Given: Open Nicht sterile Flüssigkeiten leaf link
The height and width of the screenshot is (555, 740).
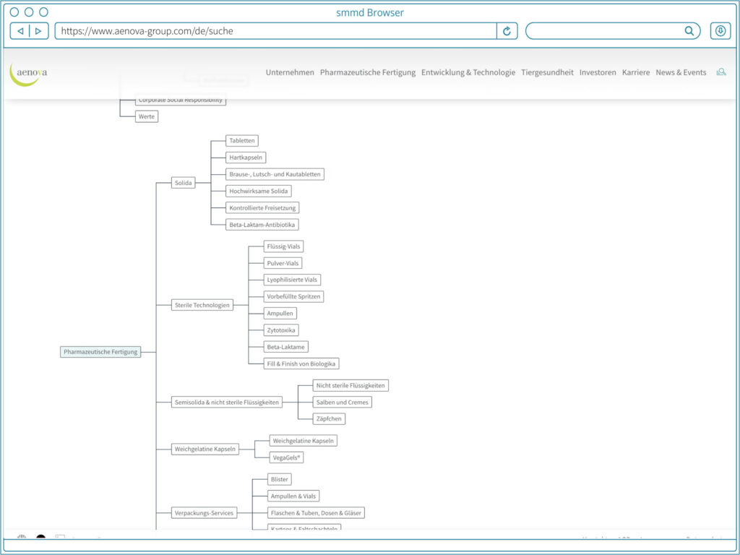Looking at the screenshot, I should click(350, 386).
